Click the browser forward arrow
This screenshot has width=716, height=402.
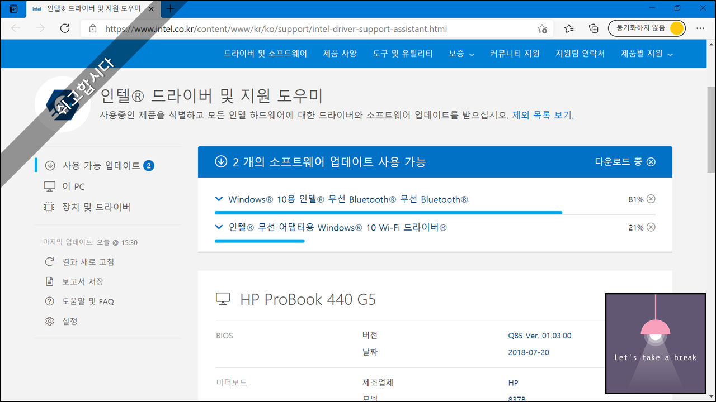point(40,28)
